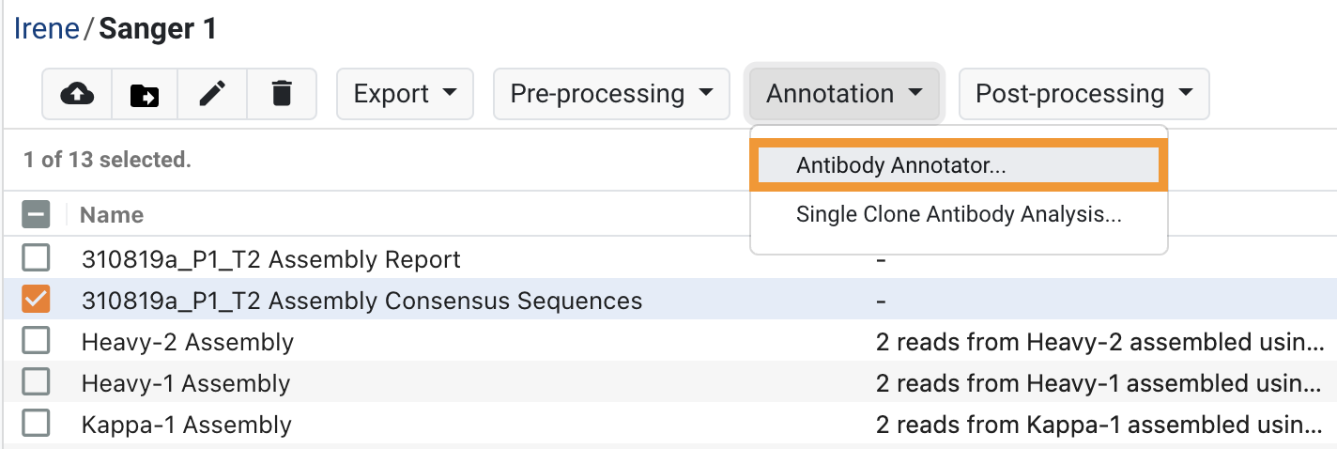Image resolution: width=1337 pixels, height=449 pixels.
Task: Open the Export dropdown
Action: [405, 94]
